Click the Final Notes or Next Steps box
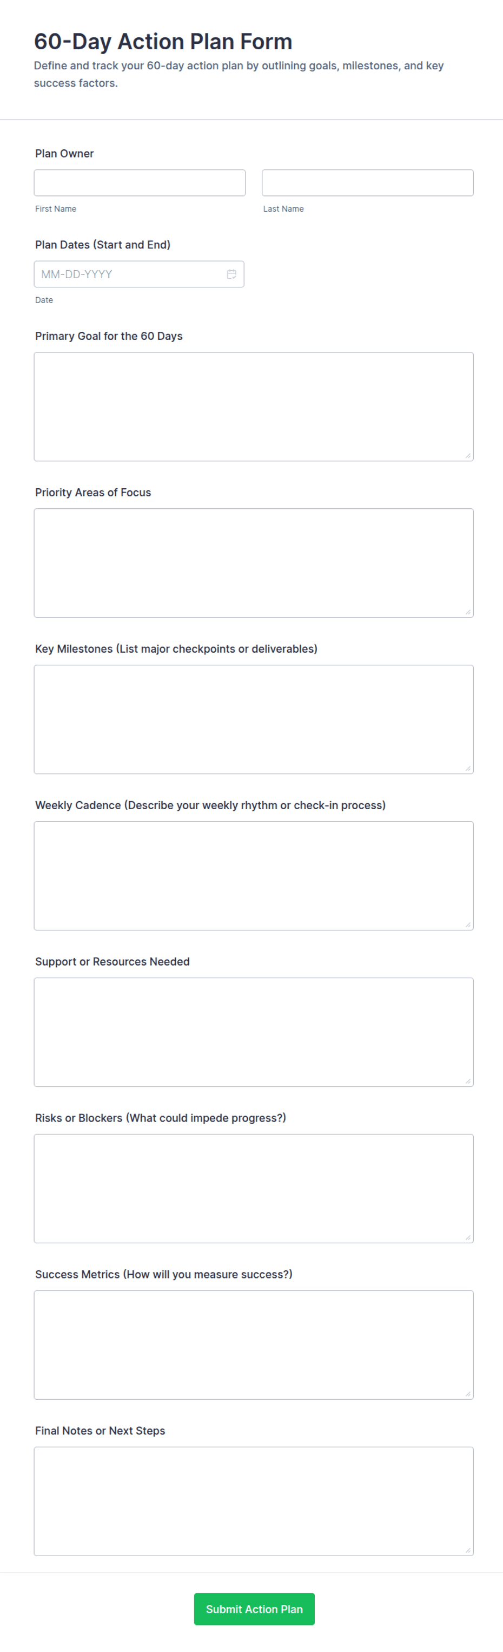The height and width of the screenshot is (1652, 503). tap(254, 1502)
